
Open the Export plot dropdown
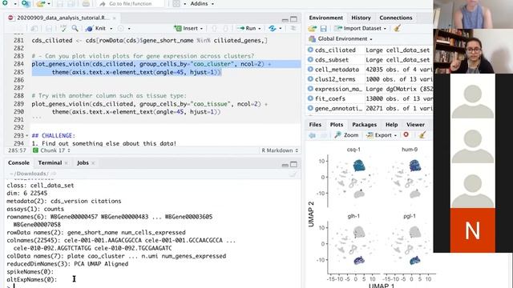(x=382, y=135)
